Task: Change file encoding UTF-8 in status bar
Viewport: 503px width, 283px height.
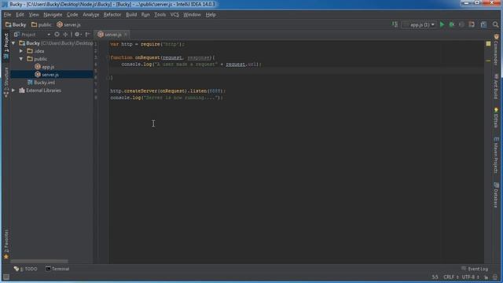Action: coord(470,277)
